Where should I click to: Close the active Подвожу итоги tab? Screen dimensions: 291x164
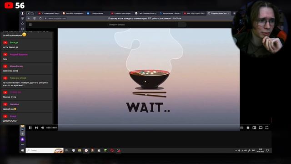229,13
